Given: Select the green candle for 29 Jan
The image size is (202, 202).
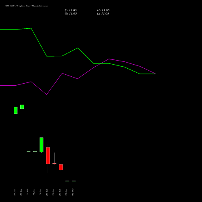Looking at the screenshot, I should pos(16,110).
